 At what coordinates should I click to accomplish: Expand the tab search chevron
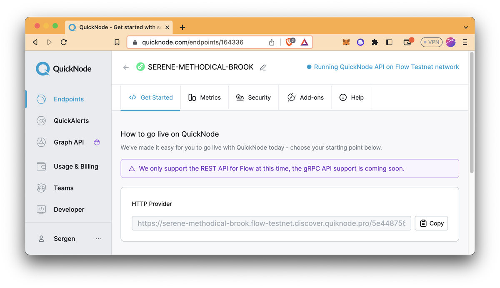tap(465, 28)
